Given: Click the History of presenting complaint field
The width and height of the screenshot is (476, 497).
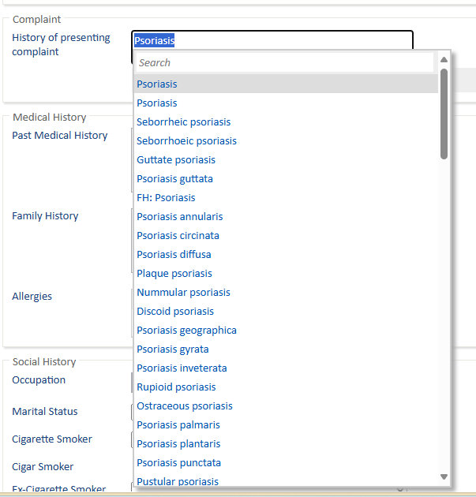Looking at the screenshot, I should click(272, 40).
